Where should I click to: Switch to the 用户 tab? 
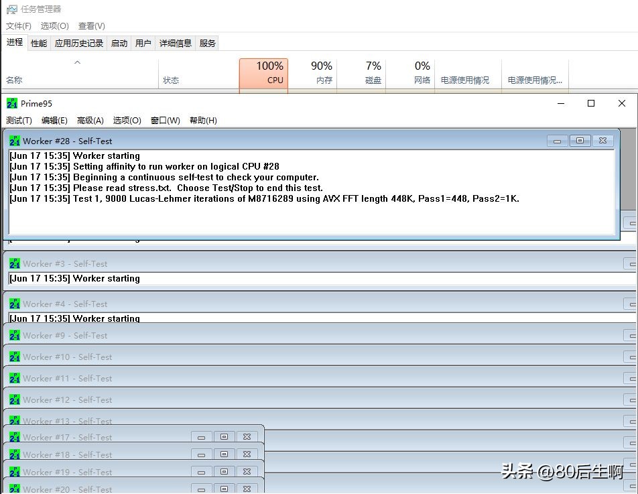click(x=143, y=43)
